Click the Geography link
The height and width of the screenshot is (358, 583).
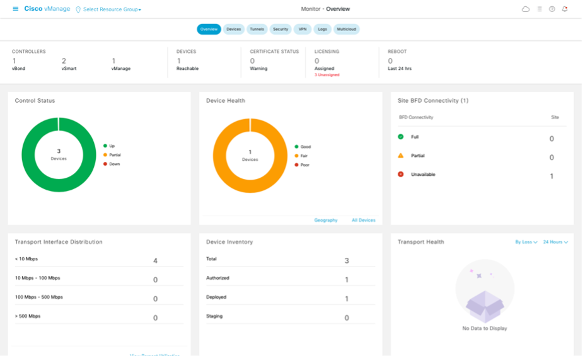click(x=326, y=220)
